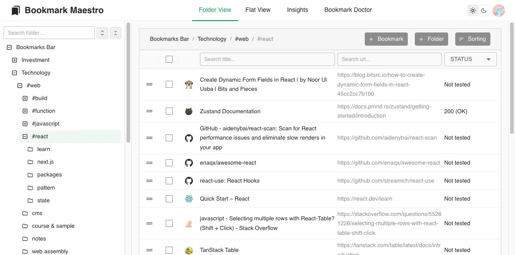The height and width of the screenshot is (255, 515).
Task: Check the Zustand Documentation row checkbox
Action: (169, 111)
